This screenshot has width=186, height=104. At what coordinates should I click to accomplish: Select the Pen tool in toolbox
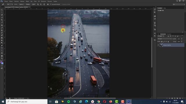pyautogui.click(x=2, y=46)
